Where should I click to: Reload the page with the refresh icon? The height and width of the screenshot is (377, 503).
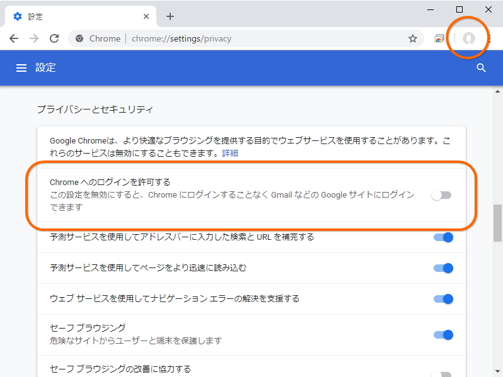click(x=54, y=38)
